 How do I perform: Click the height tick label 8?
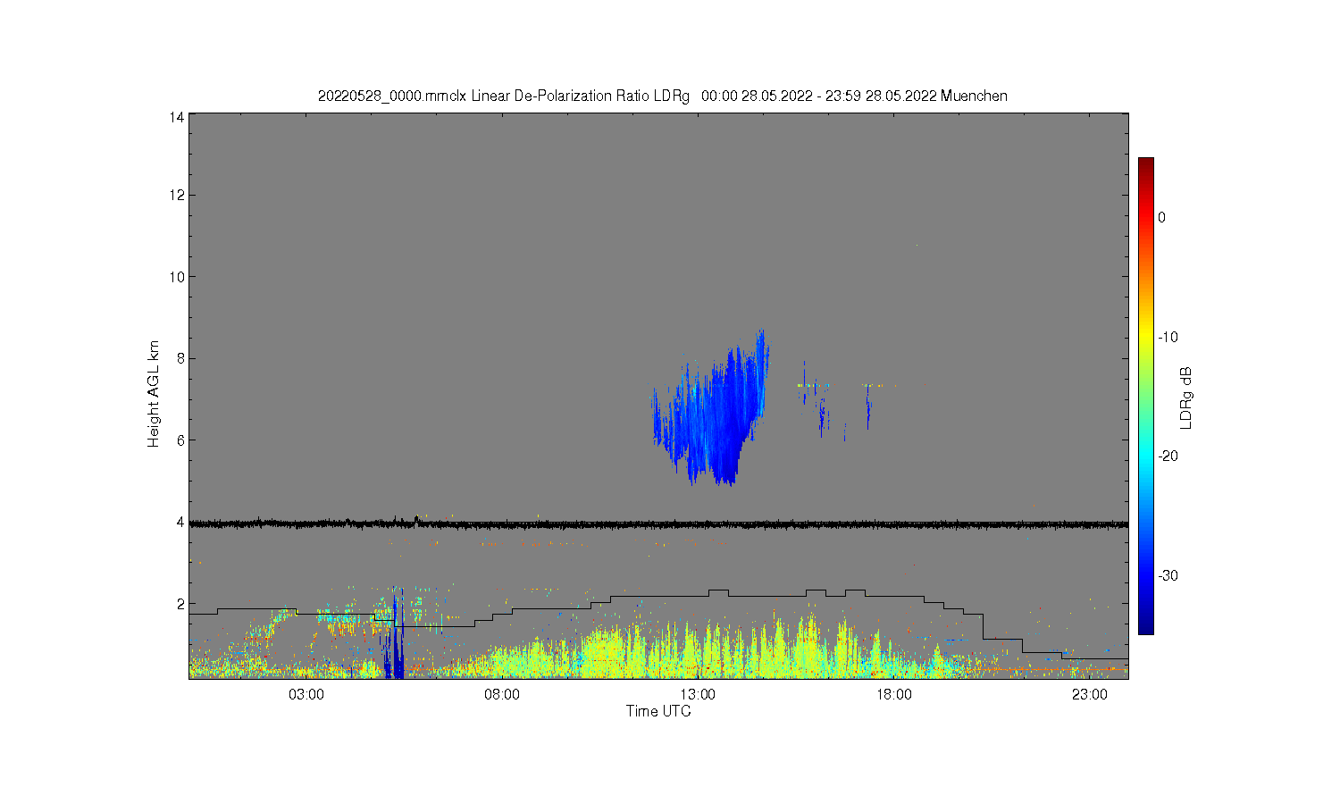coord(181,358)
